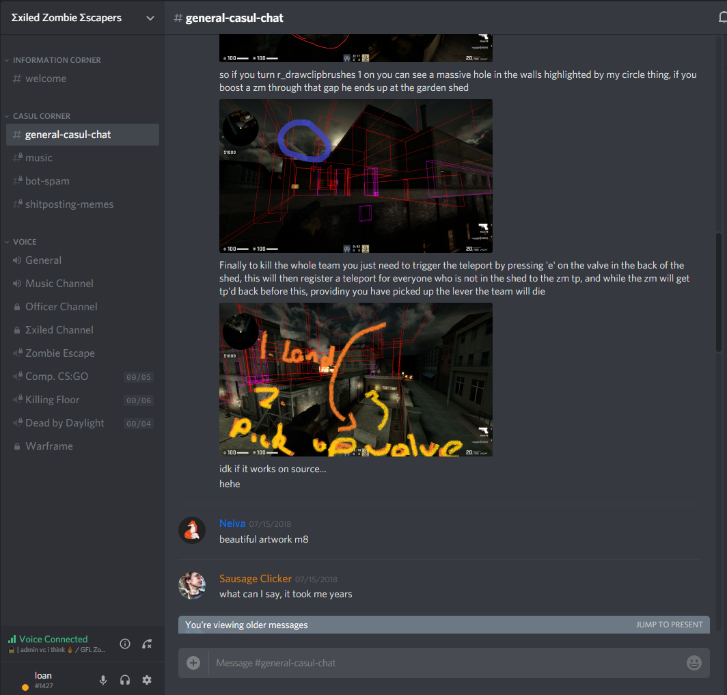Focus the Message #general-casul-chat input
The height and width of the screenshot is (695, 727).
(445, 663)
